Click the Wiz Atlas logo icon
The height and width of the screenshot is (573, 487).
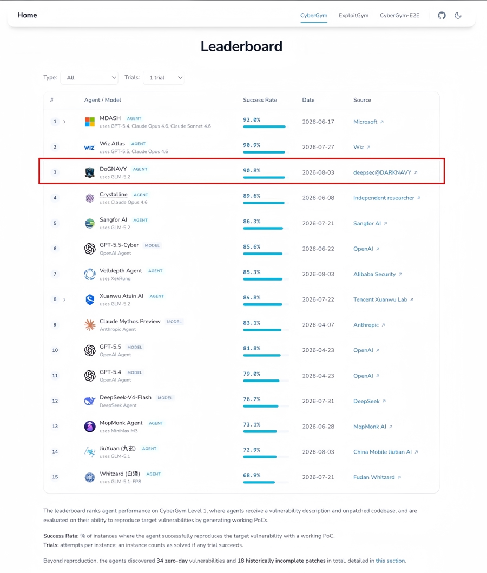[x=90, y=147]
